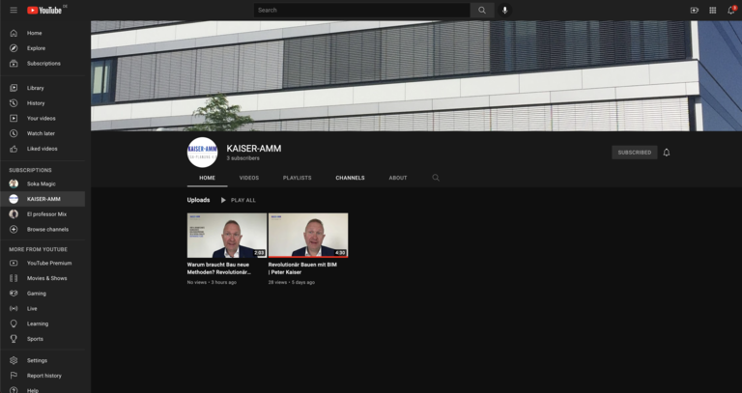The image size is (742, 393).
Task: Open the channel banner building image
Action: tap(416, 75)
